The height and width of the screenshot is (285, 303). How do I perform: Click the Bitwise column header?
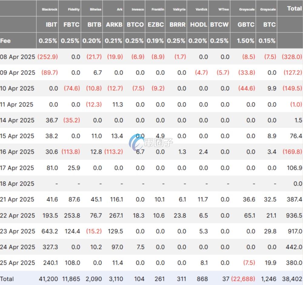pos(95,9)
